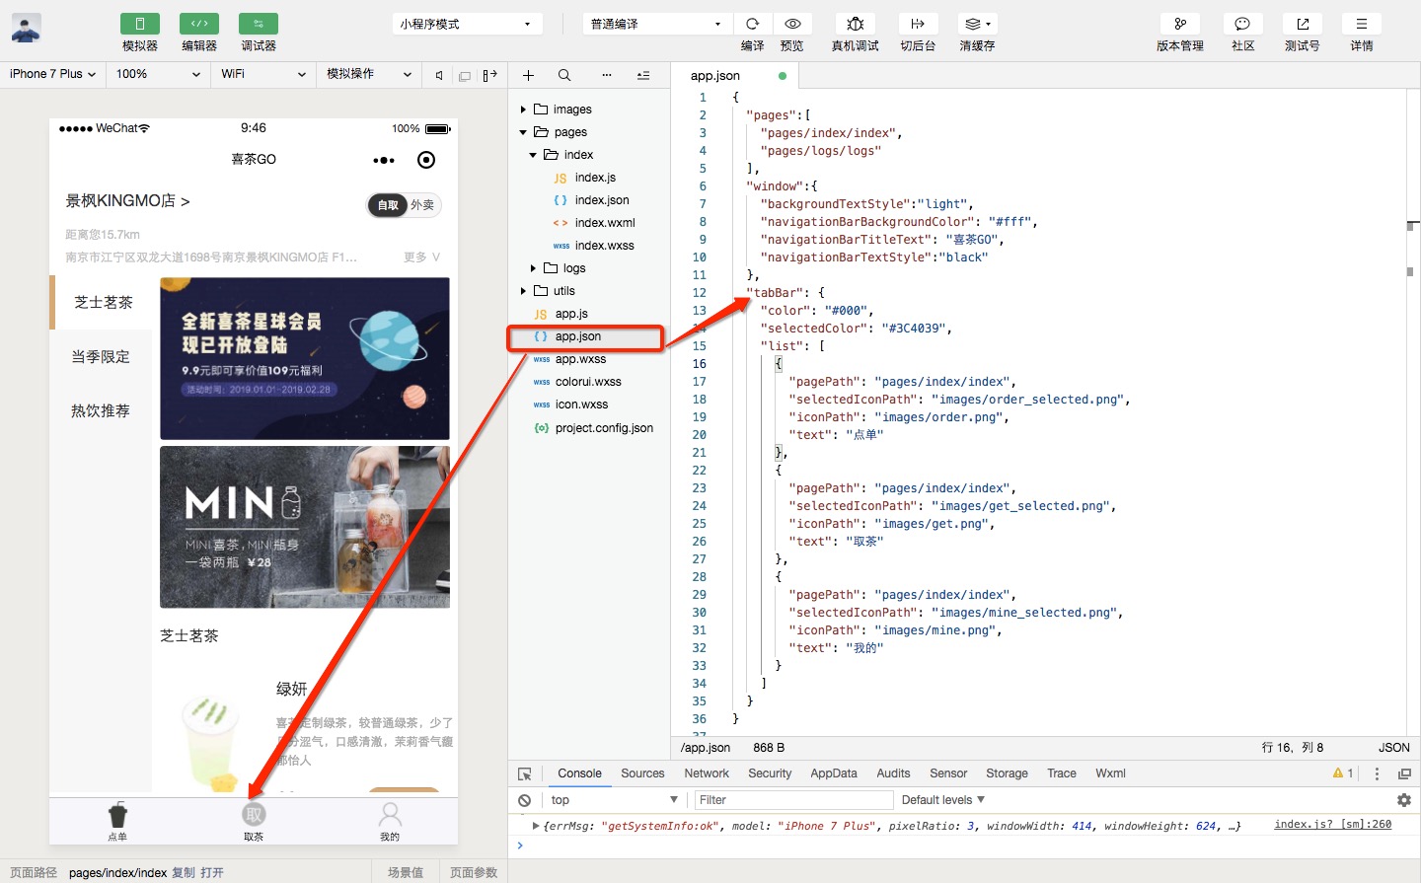Click the Compile refresh icon

(752, 24)
